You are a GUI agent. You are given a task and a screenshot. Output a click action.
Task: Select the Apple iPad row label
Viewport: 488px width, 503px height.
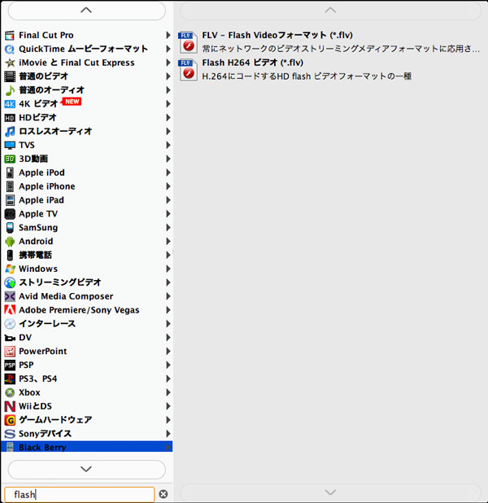point(41,200)
